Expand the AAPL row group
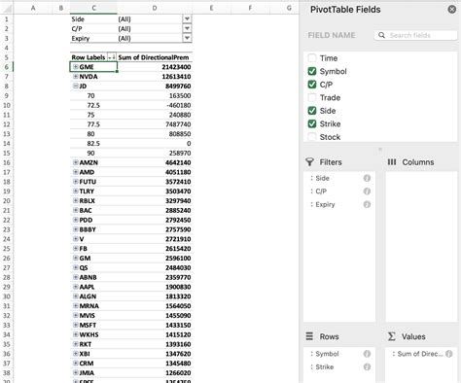The image size is (461, 383). coord(76,287)
